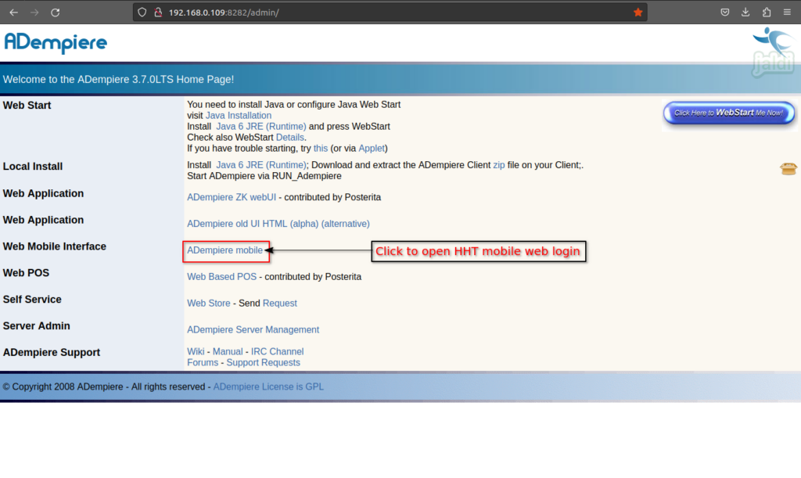
Task: Open the Web Based POS link
Action: tap(221, 277)
